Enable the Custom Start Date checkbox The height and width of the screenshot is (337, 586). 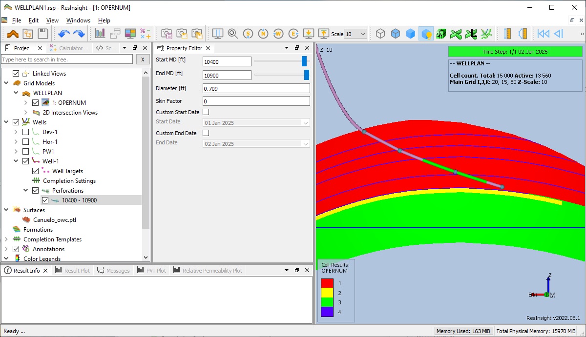(205, 112)
